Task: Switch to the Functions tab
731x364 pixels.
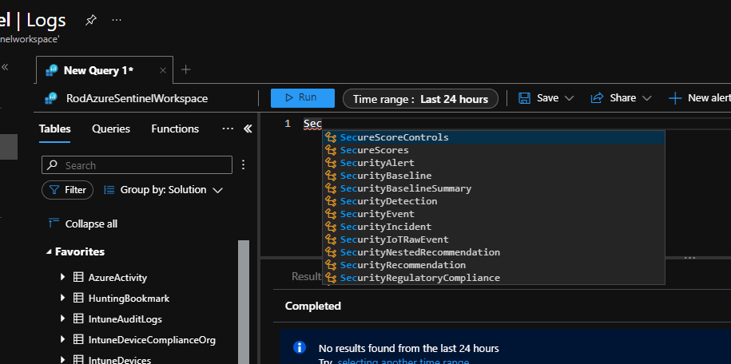Action: [175, 129]
